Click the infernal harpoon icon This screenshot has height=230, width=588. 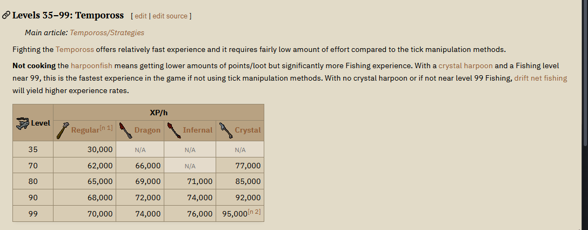tap(174, 130)
